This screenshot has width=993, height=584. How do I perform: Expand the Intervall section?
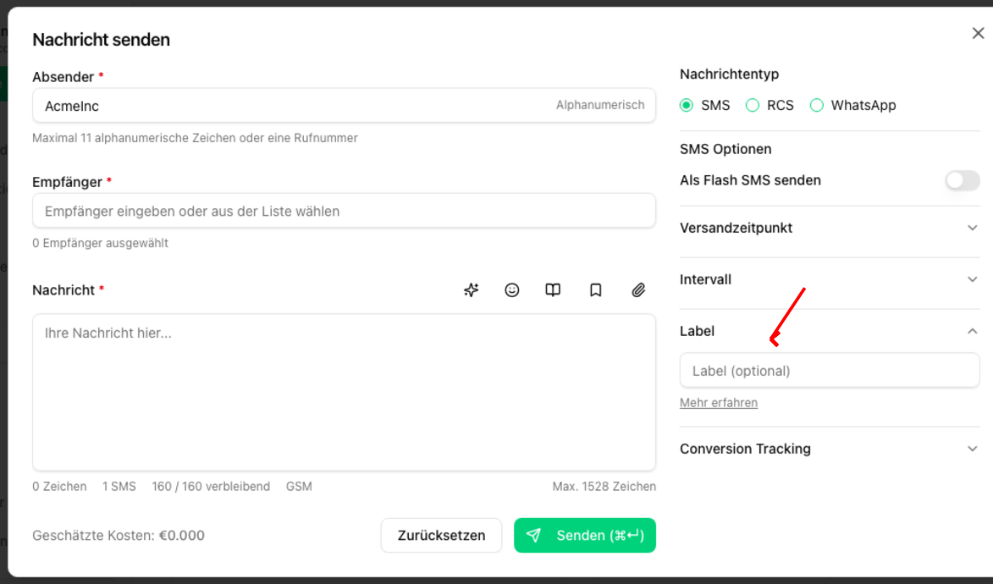972,280
